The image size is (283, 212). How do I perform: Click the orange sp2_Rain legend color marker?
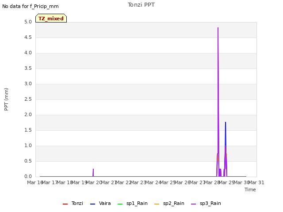pyautogui.click(x=157, y=204)
